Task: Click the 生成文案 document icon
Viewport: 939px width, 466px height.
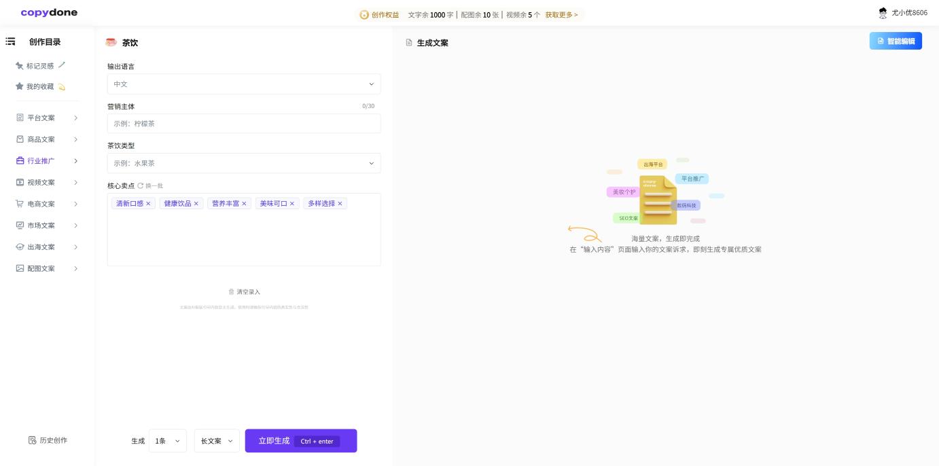Action: point(409,42)
